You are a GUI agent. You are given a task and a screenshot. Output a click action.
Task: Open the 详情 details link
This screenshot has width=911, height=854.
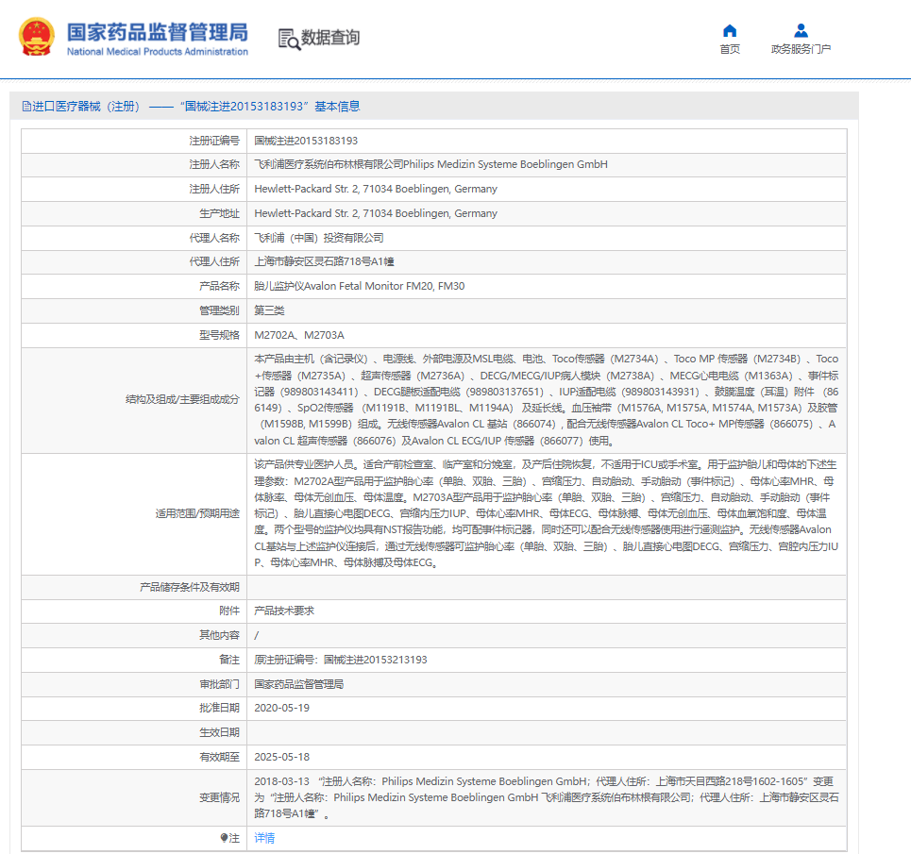click(264, 838)
